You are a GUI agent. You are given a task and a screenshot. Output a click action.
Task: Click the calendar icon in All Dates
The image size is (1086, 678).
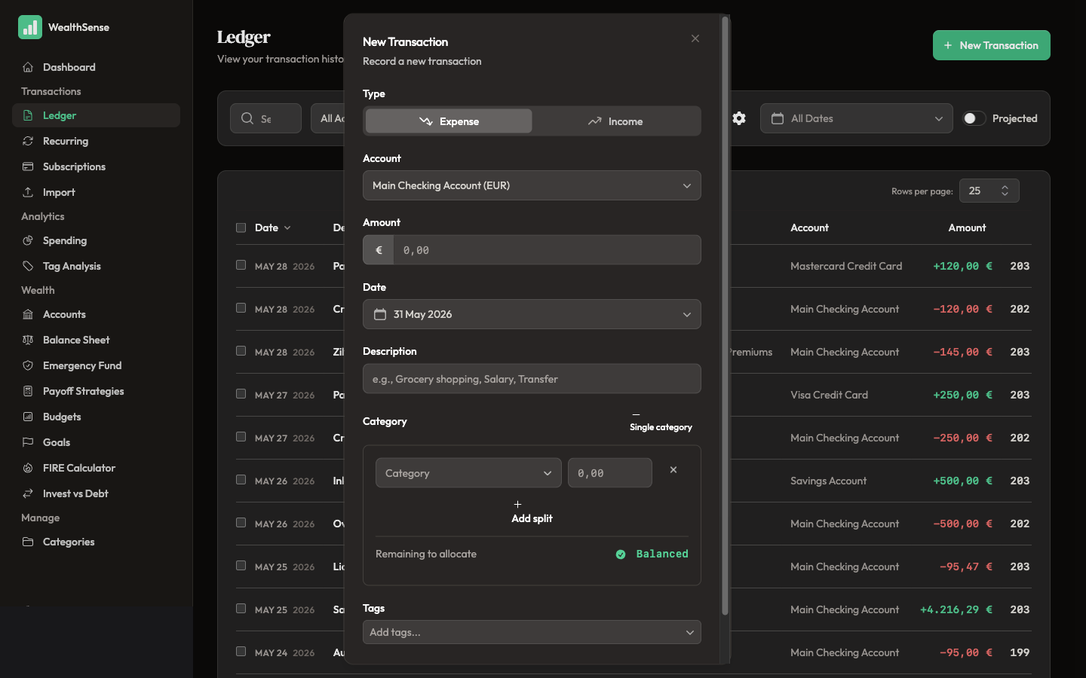coord(778,118)
